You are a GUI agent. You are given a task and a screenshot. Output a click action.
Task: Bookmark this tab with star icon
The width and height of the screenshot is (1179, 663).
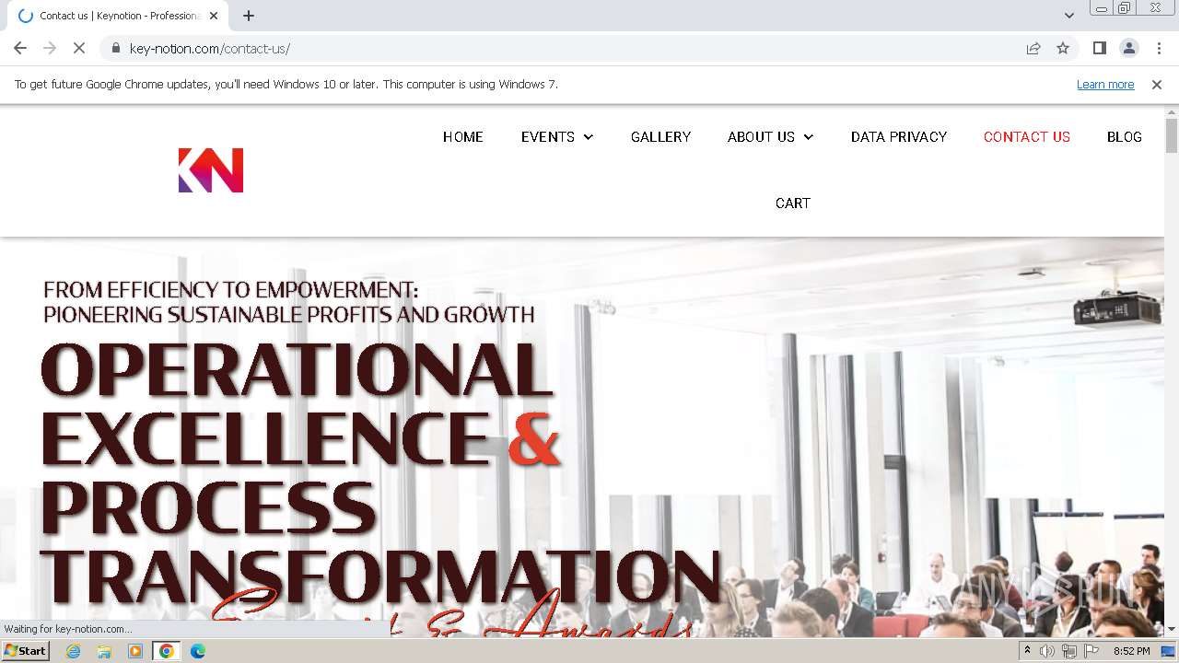point(1063,48)
